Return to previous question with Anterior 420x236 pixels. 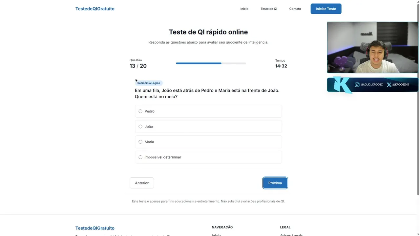[142, 183]
